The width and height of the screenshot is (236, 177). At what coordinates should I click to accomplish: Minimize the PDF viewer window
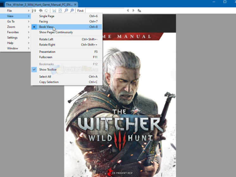214,2
